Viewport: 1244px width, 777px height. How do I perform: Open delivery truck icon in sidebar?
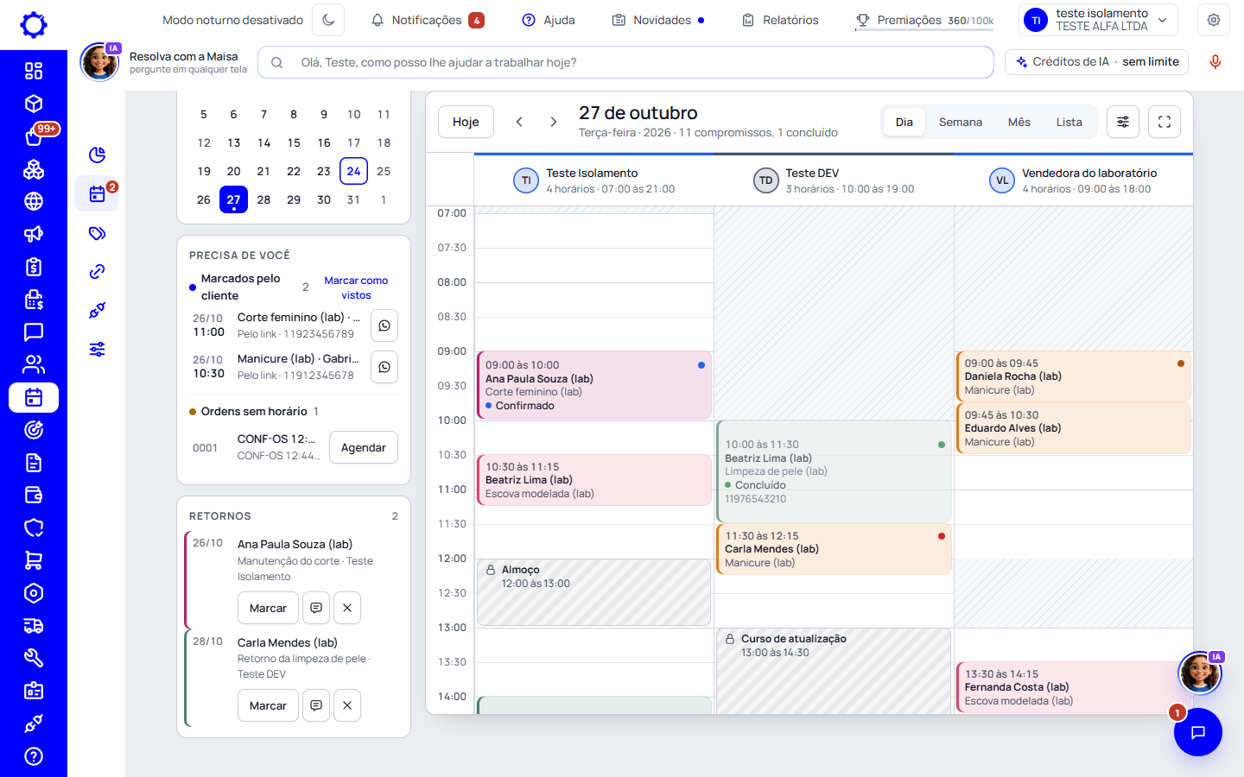pos(34,626)
